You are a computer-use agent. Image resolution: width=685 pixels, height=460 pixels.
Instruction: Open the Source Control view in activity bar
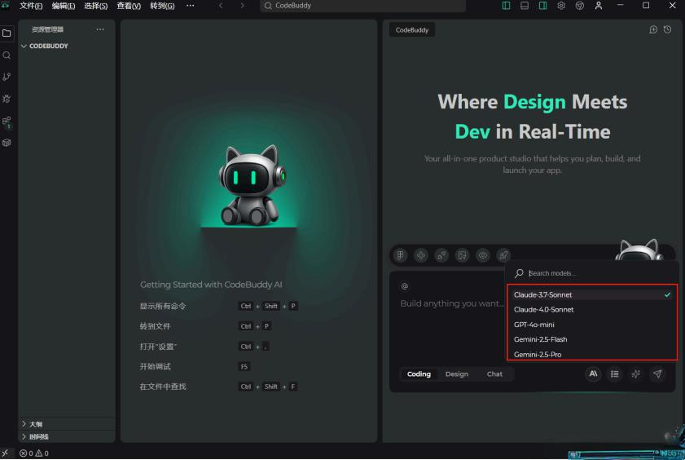click(7, 77)
